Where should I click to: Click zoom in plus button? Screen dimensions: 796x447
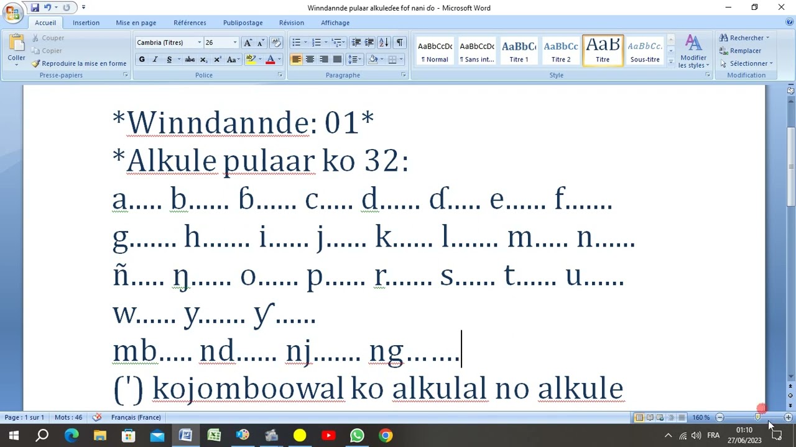click(789, 418)
